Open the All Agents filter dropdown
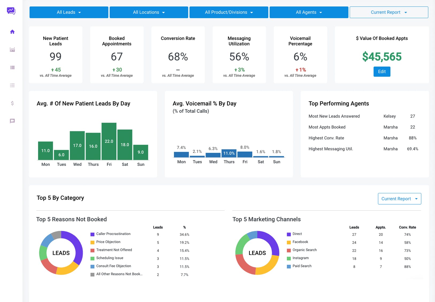Viewport: 435px width, 302px height. pos(309,12)
